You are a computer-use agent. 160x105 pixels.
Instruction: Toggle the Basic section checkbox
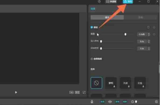tap(92, 27)
